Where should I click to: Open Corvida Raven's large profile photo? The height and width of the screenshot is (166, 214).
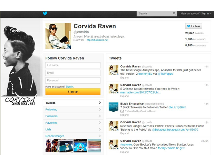(x=58, y=36)
